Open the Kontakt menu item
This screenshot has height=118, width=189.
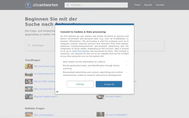[x=160, y=5]
